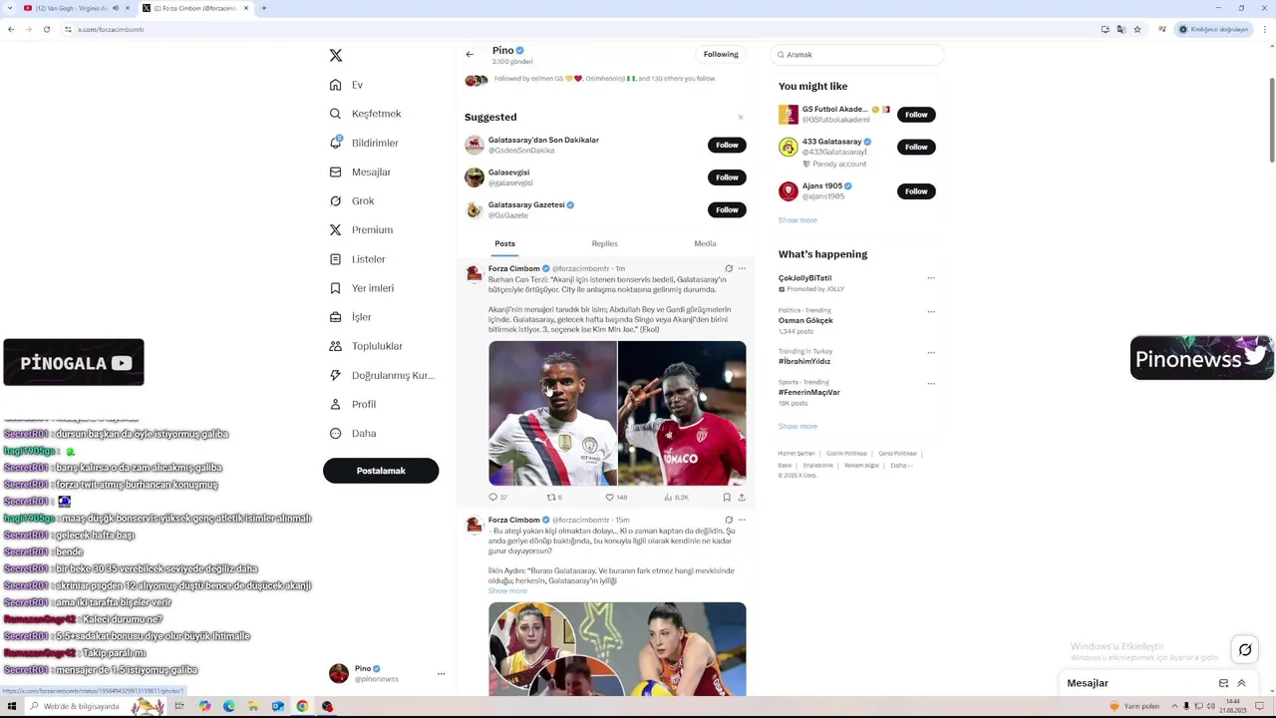Viewport: 1276px width, 718px height.
Task: Click the Aramak search field
Action: [857, 55]
